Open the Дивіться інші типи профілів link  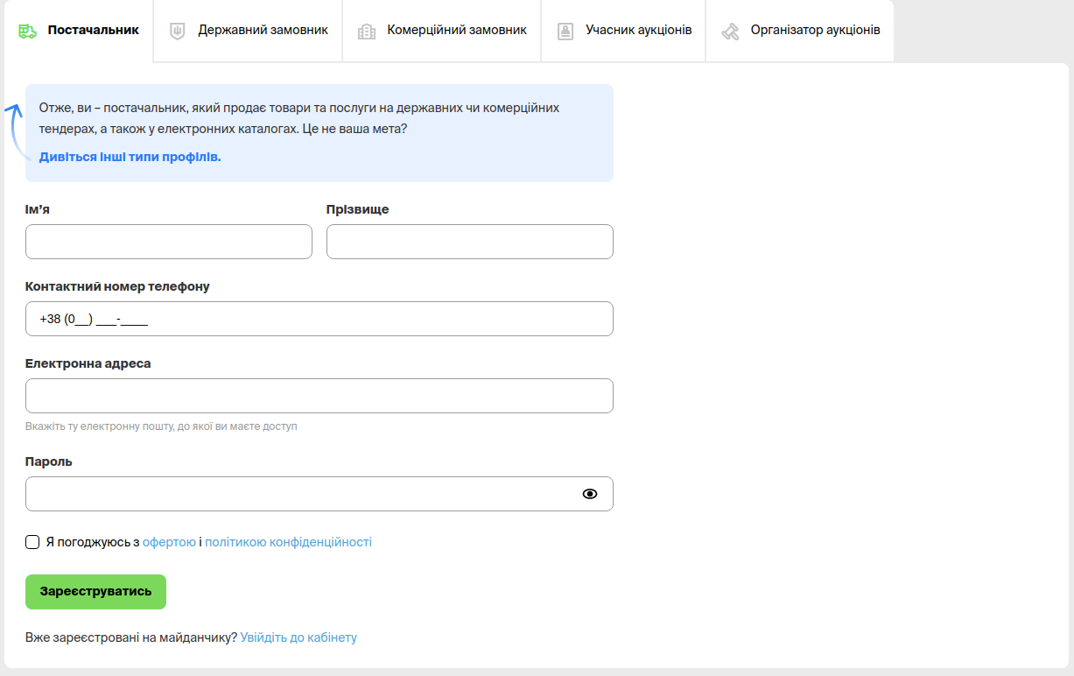(130, 157)
